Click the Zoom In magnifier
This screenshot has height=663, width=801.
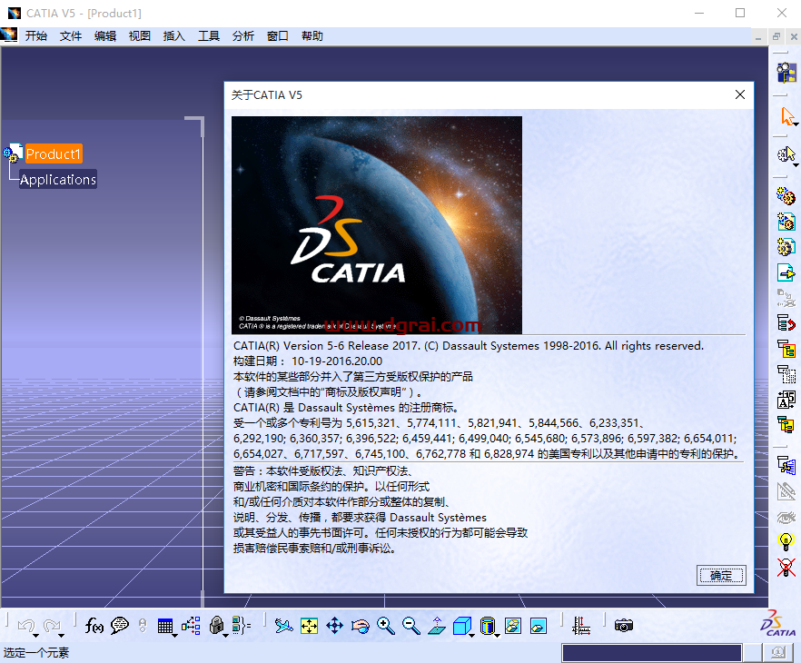tap(386, 625)
